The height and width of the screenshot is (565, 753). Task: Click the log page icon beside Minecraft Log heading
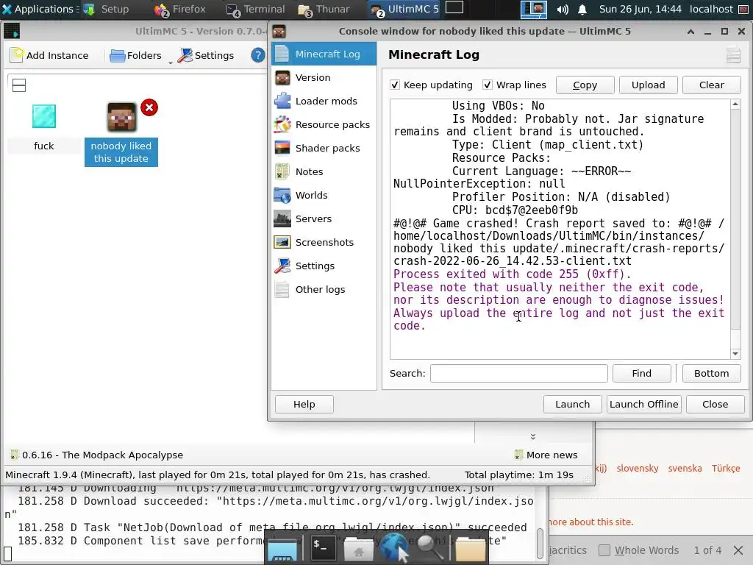[x=733, y=54]
